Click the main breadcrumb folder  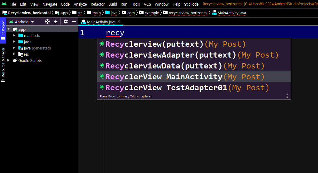94,13
